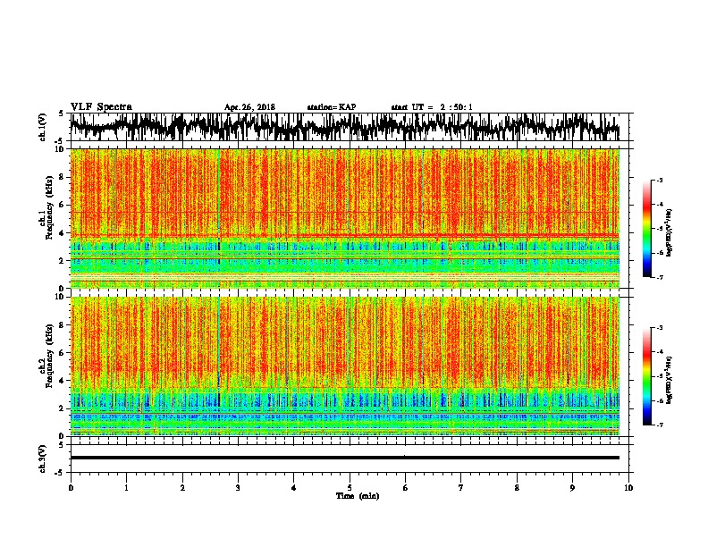
Task: Click inside the ch.2 spectrogram panel
Action: coord(344,366)
